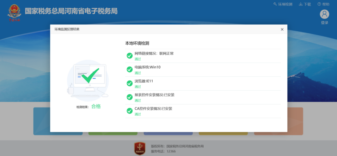Click the green 合格 result text
The width and height of the screenshot is (337, 156).
click(x=96, y=106)
